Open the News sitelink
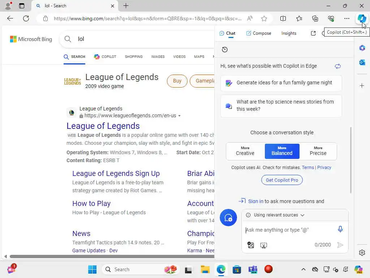Image resolution: width=370 pixels, height=278 pixels. (81, 233)
